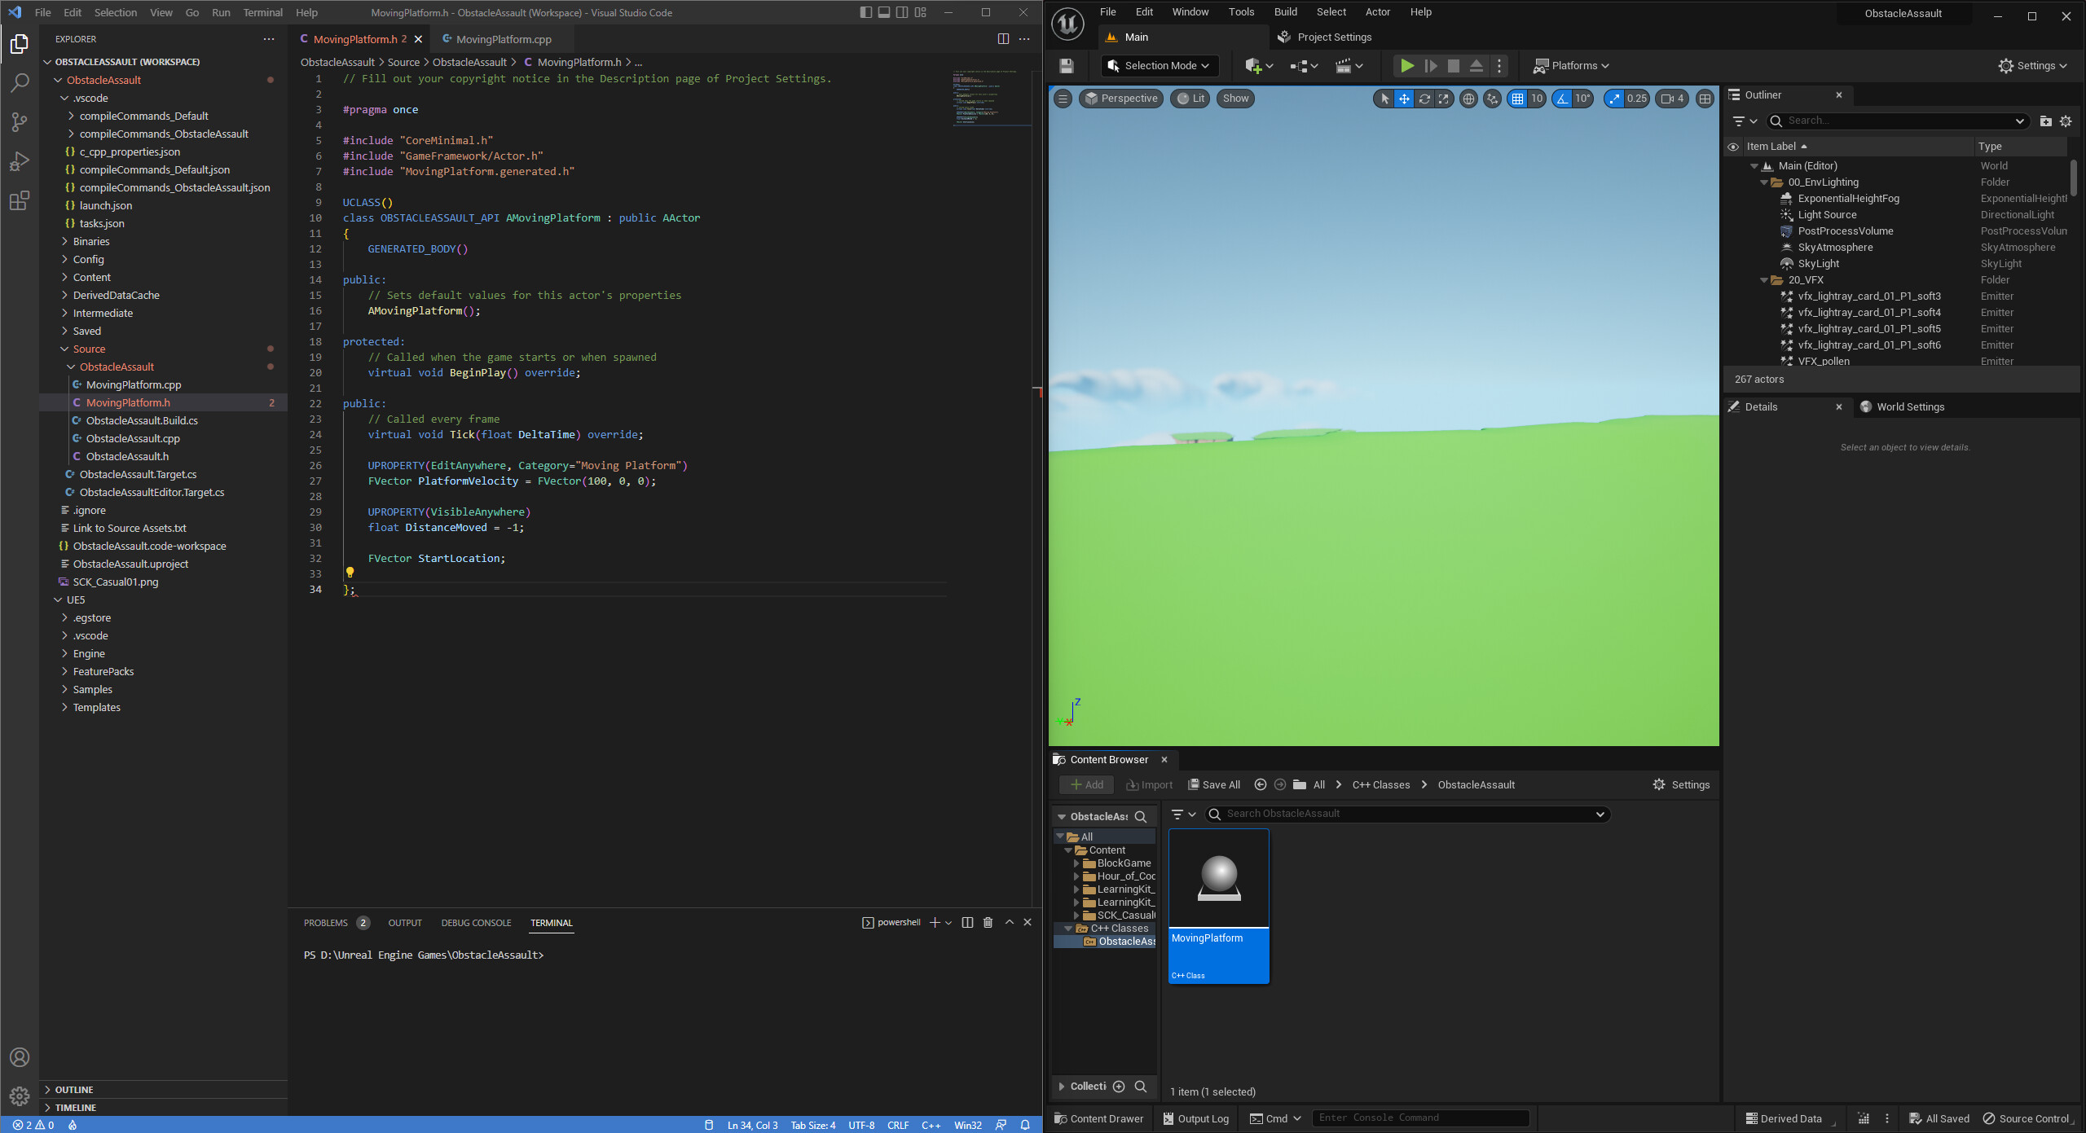Toggle grid snapping in the viewport
Screen dimensions: 2086x1133
click(1518, 99)
